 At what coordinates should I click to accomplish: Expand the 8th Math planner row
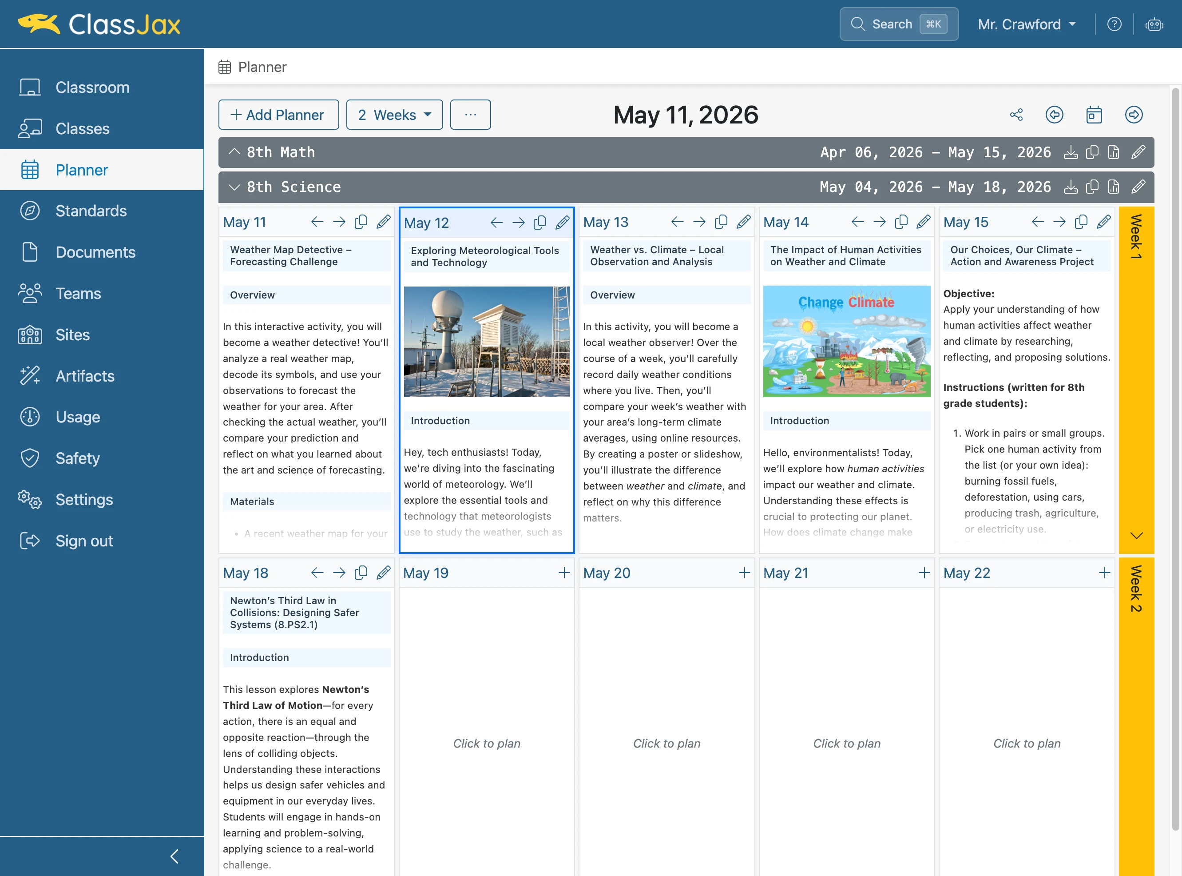pos(234,152)
